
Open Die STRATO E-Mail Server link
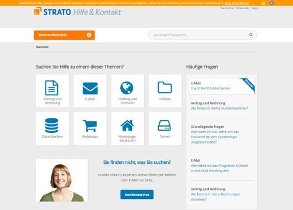[x=211, y=88]
